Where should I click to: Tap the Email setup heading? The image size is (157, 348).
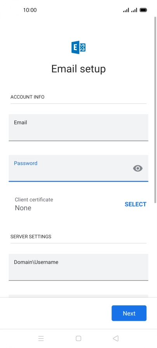(x=78, y=69)
